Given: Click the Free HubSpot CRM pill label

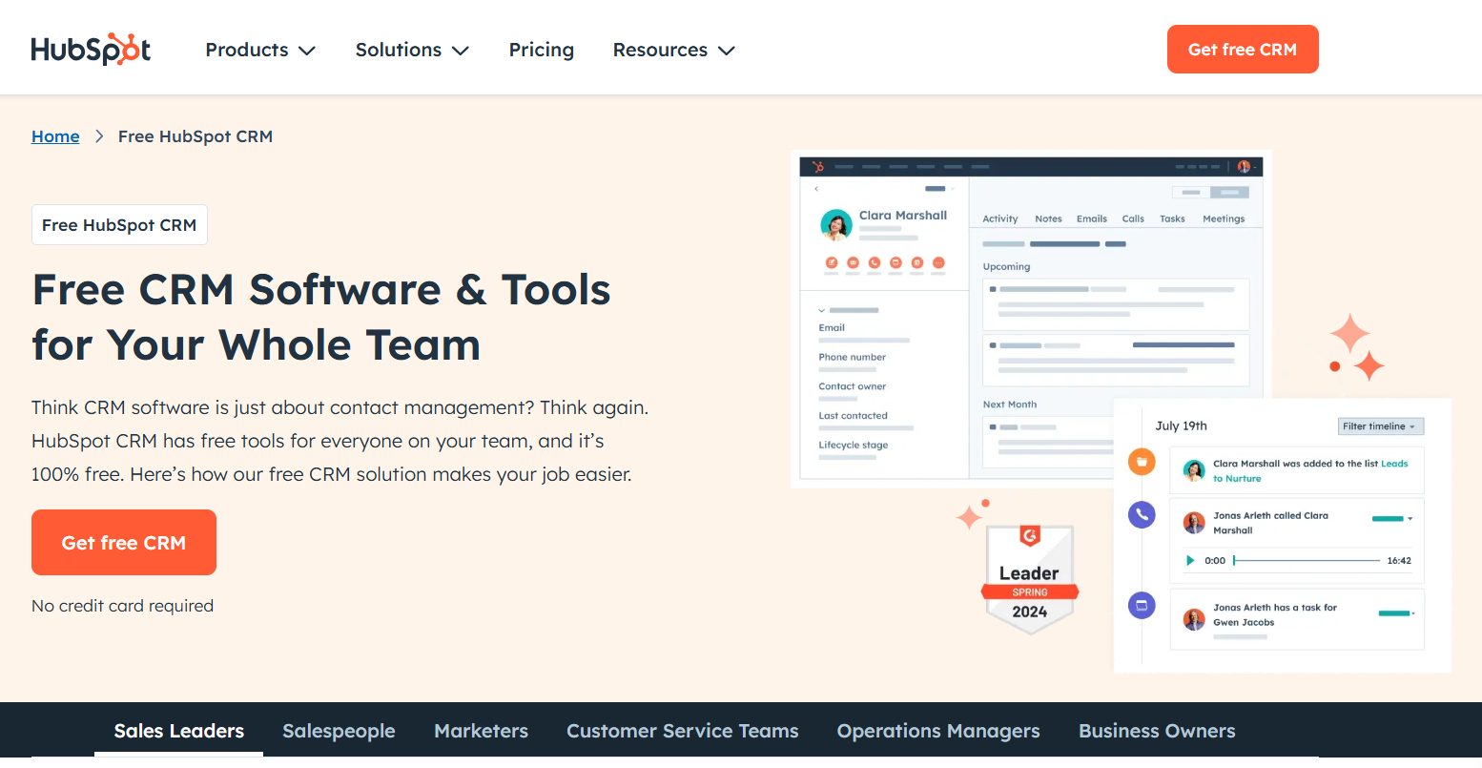Looking at the screenshot, I should point(119,225).
